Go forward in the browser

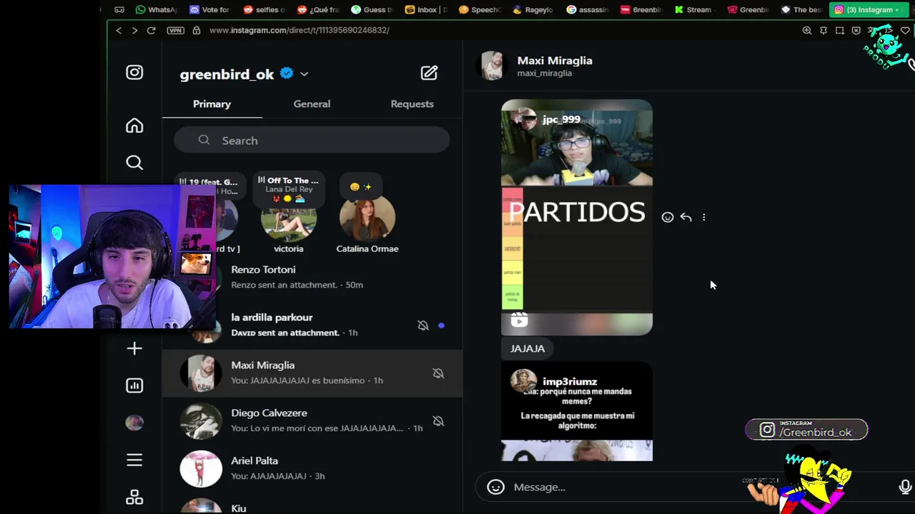[x=134, y=30]
